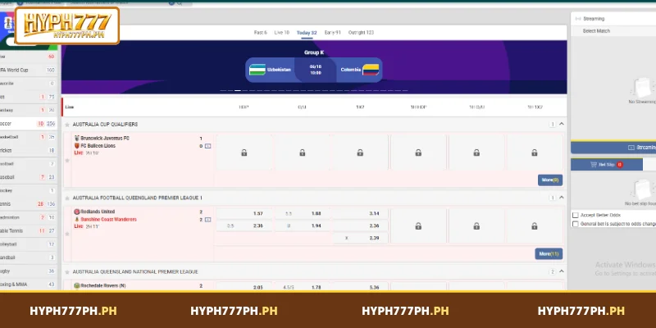Click the Bet Slip cart icon
This screenshot has height=328, width=656.
coord(593,165)
